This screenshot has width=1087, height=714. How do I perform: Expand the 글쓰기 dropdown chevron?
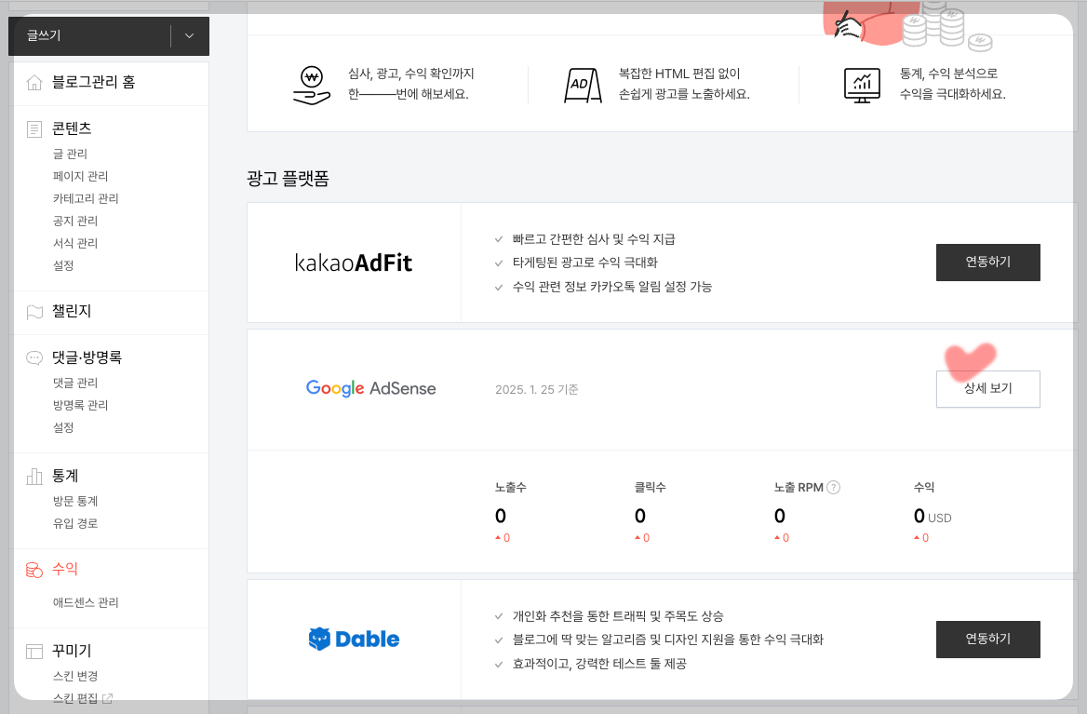[x=189, y=35]
